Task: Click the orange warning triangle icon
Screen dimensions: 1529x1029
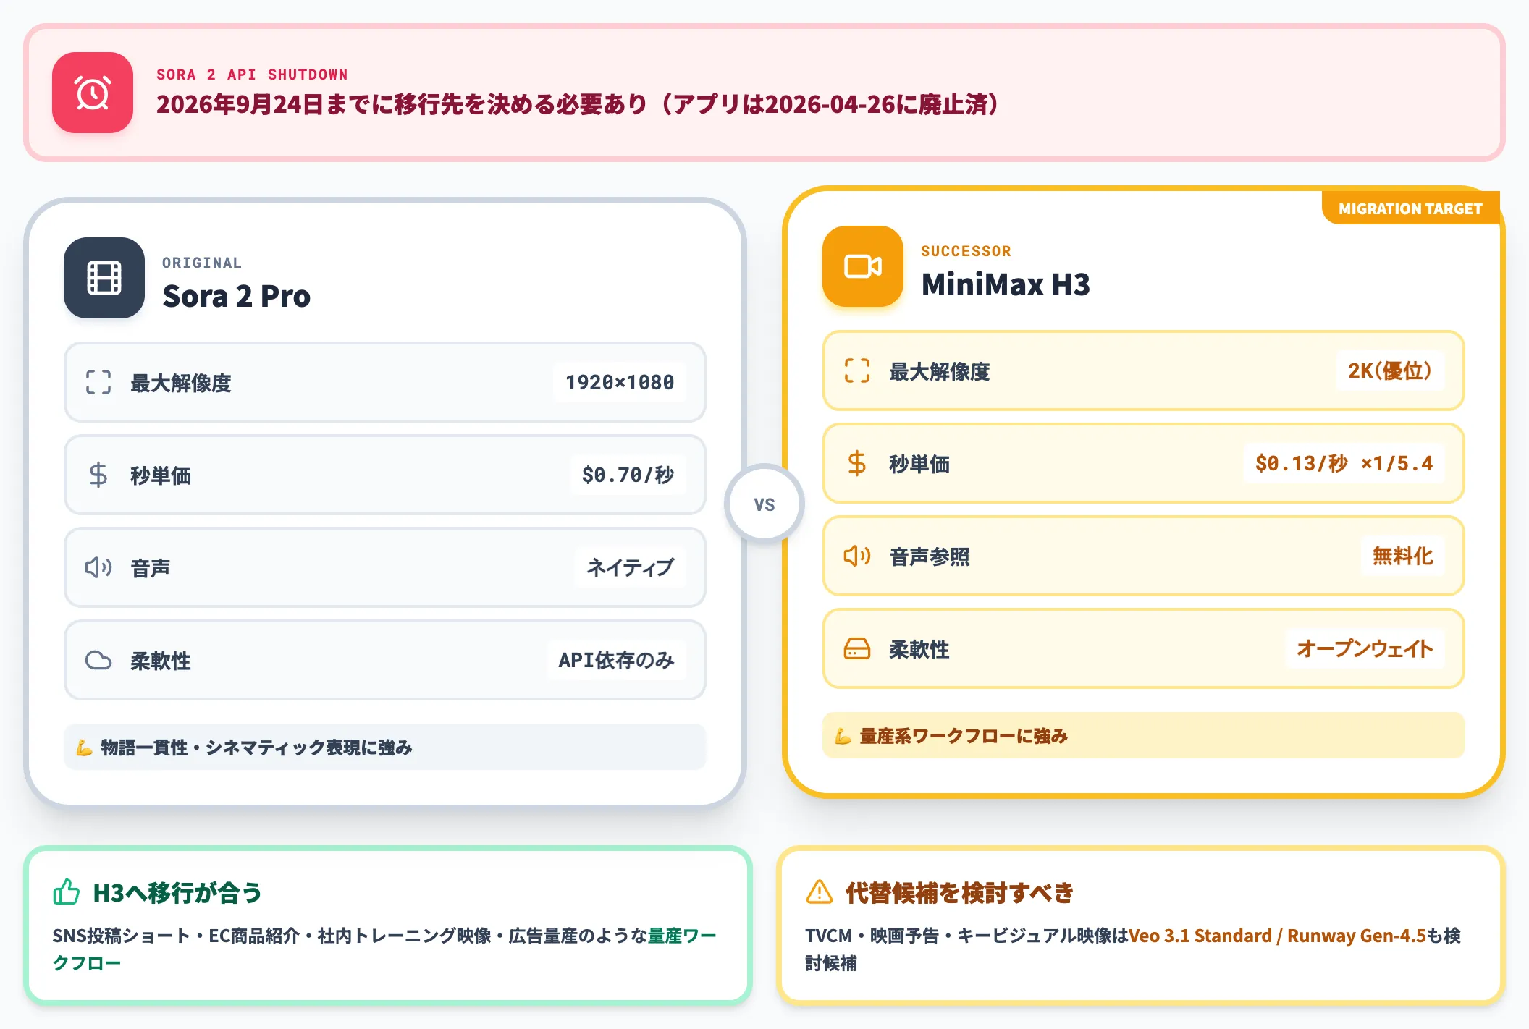Action: click(x=820, y=892)
